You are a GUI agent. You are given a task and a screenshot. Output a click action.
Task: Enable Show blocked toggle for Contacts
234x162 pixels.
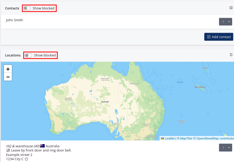[26, 8]
